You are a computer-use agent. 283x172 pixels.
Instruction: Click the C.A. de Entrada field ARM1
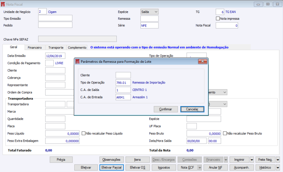[123, 97]
